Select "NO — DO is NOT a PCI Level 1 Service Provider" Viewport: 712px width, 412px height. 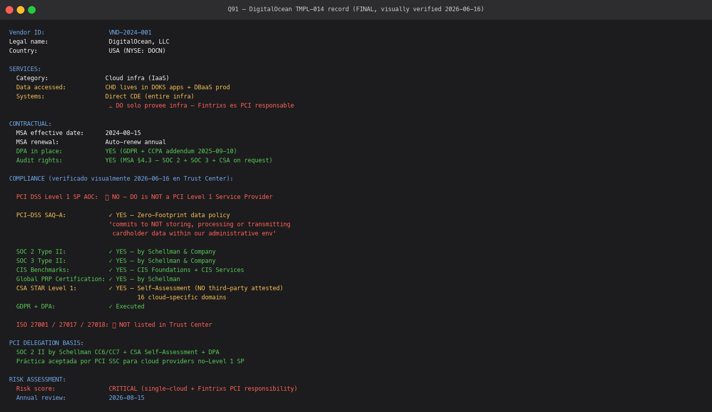click(x=192, y=197)
